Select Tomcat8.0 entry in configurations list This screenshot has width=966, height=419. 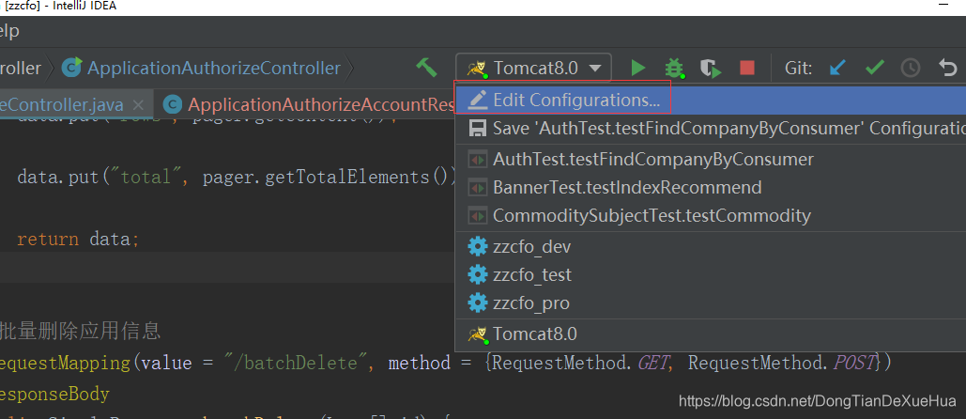click(x=711, y=334)
